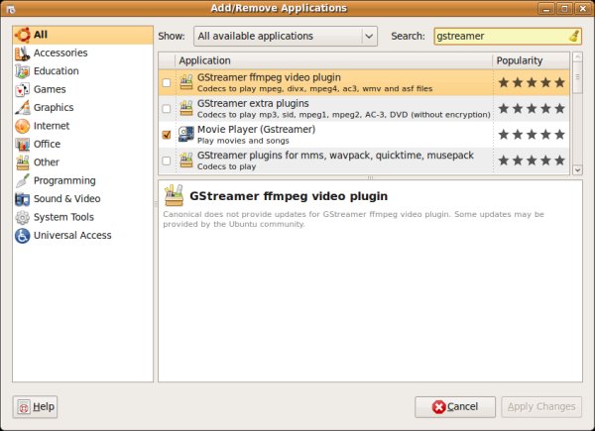Maximize the Add/Remove Applications window
Viewport: 595px width, 431px height.
tap(564, 8)
